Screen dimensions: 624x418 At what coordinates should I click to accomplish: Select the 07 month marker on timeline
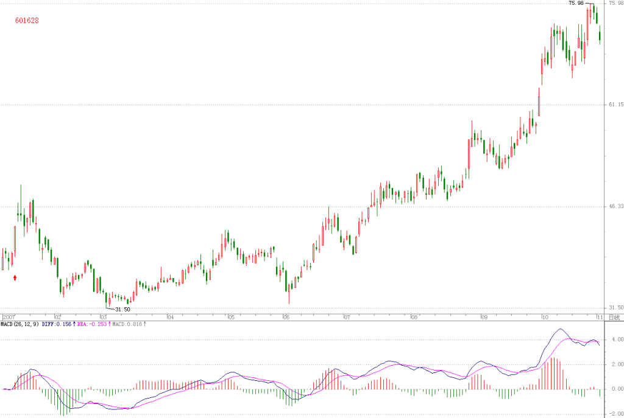pyautogui.click(x=347, y=317)
